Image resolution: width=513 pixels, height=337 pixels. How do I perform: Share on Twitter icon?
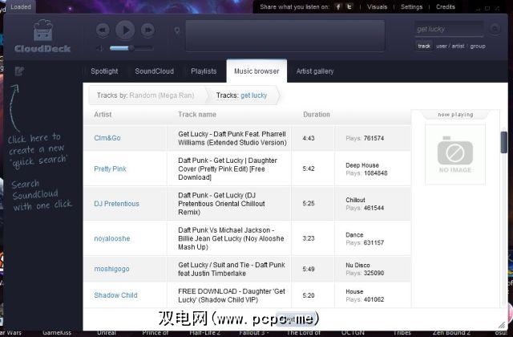point(349,7)
